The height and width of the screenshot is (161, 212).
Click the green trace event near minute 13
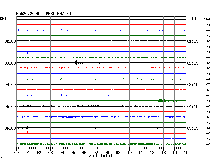click(160, 100)
